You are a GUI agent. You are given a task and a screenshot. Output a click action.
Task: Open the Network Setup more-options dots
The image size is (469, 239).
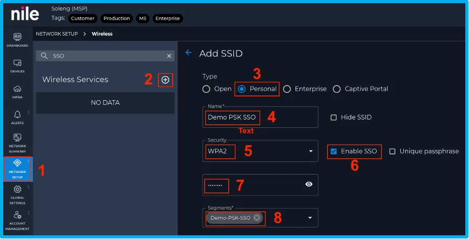pyautogui.click(x=28, y=161)
